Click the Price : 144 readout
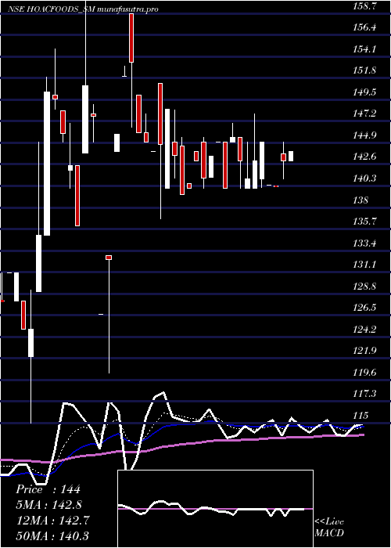Image resolution: width=391 pixels, height=548 pixels. (x=48, y=489)
